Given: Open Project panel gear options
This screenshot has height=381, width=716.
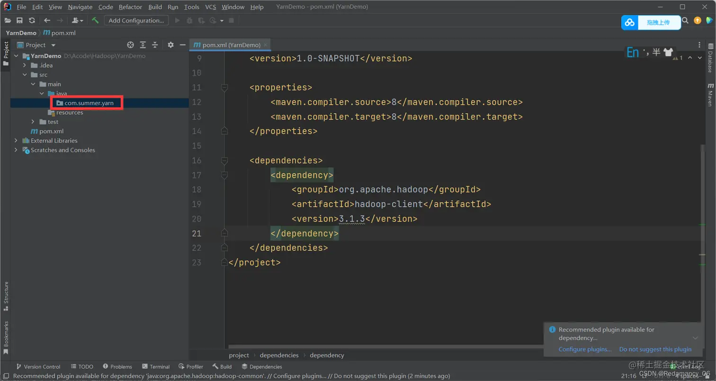Looking at the screenshot, I should tap(170, 45).
